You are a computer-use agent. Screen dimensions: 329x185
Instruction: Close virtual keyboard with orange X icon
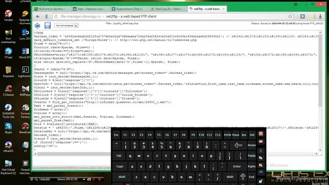pos(261,134)
